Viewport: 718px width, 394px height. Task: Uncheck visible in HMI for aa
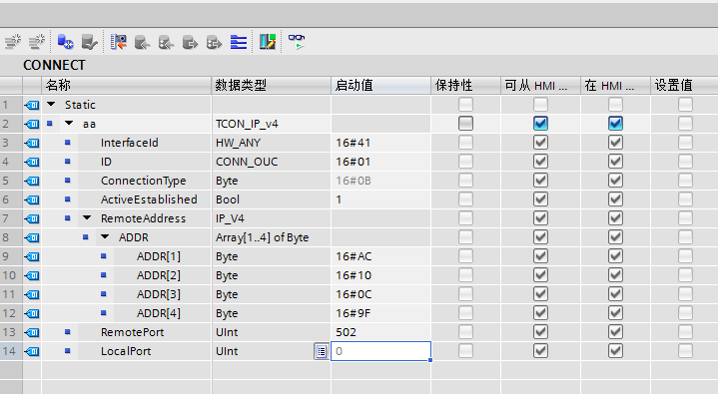click(x=615, y=124)
